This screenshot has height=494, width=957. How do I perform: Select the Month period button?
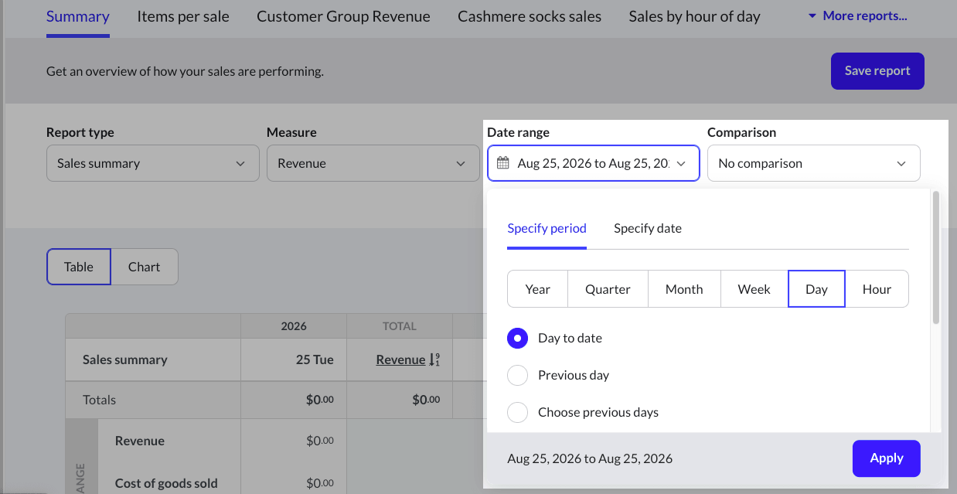point(684,289)
